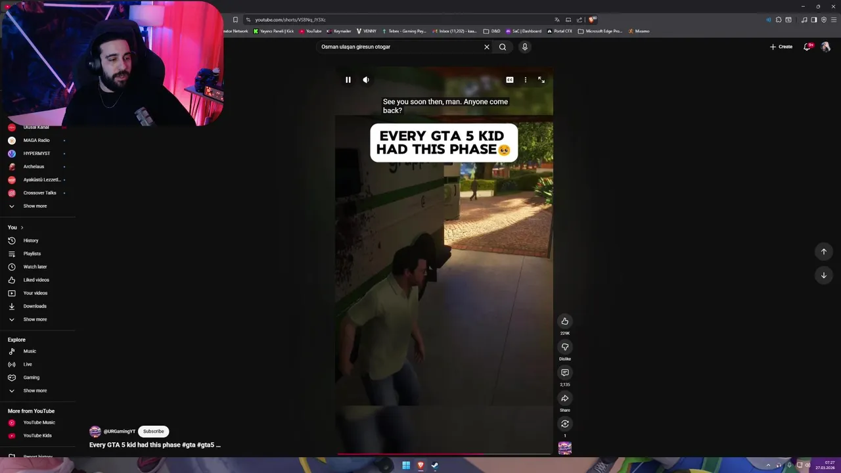Open YouTube Kids link
This screenshot has width=841, height=473.
pyautogui.click(x=37, y=436)
